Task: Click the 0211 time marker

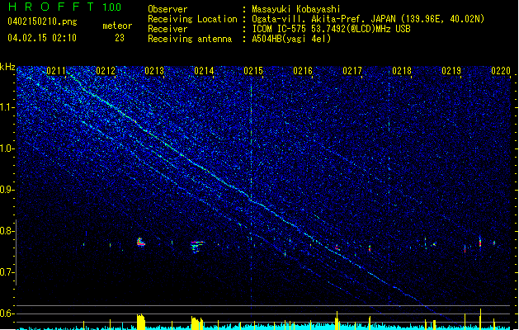Action: coord(56,71)
